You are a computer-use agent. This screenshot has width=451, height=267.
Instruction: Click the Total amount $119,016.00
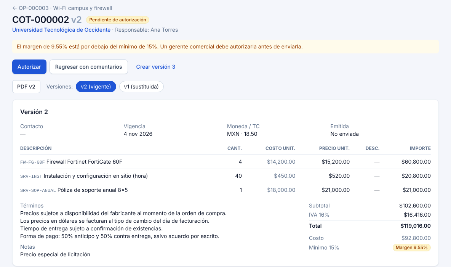(x=415, y=226)
